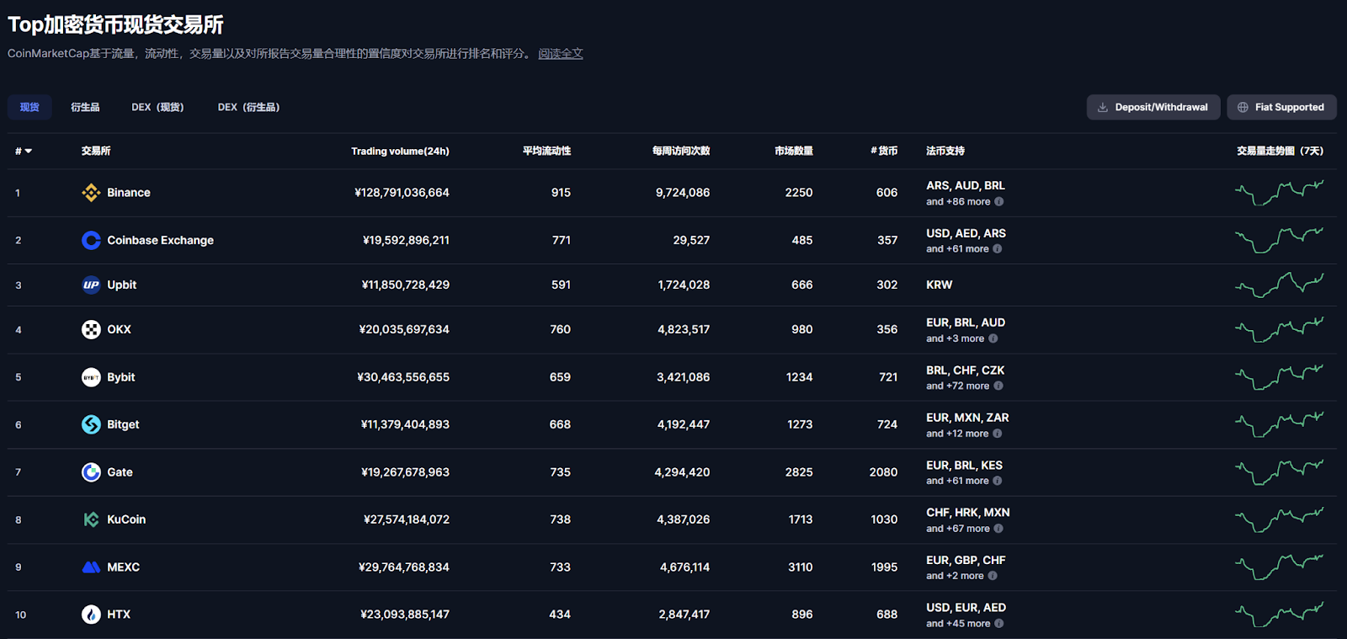Open the MEXC exchange link
Viewport: 1347px width, 639px height.
[x=123, y=567]
